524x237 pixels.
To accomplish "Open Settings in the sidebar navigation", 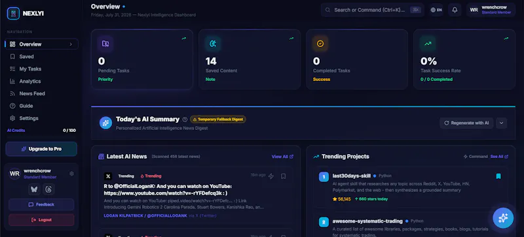I will tap(41, 118).
